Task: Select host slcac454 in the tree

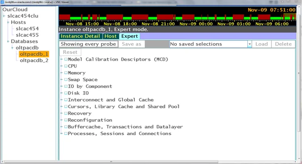Action: (x=27, y=29)
